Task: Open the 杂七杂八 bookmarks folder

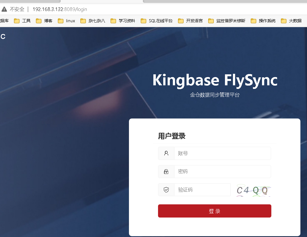Action: (93, 21)
